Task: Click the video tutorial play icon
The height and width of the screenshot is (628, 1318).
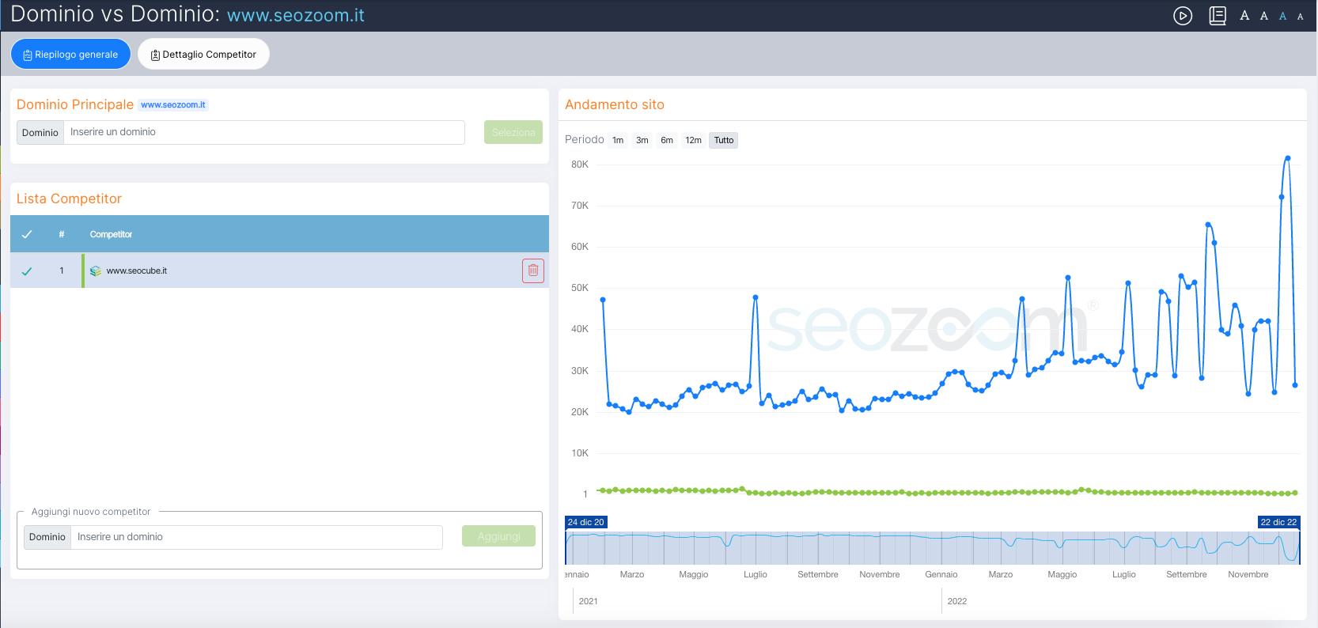Action: coord(1182,16)
